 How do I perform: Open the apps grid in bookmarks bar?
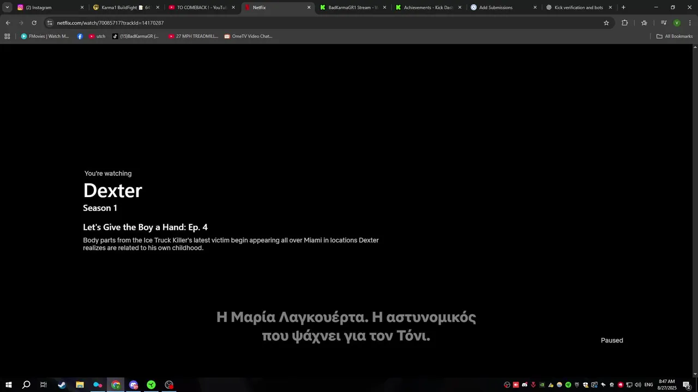7,36
